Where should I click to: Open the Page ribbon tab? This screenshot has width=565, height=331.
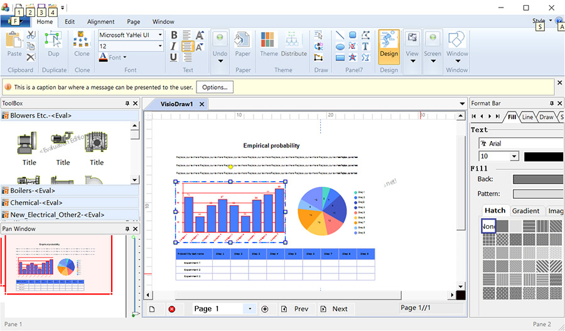133,21
